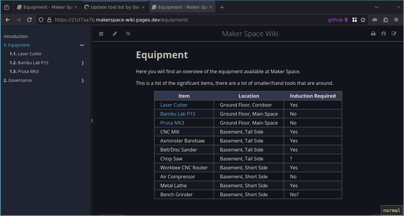Expand the Governance chapter
Screen dimensions: 404x216
pyautogui.click(x=83, y=80)
